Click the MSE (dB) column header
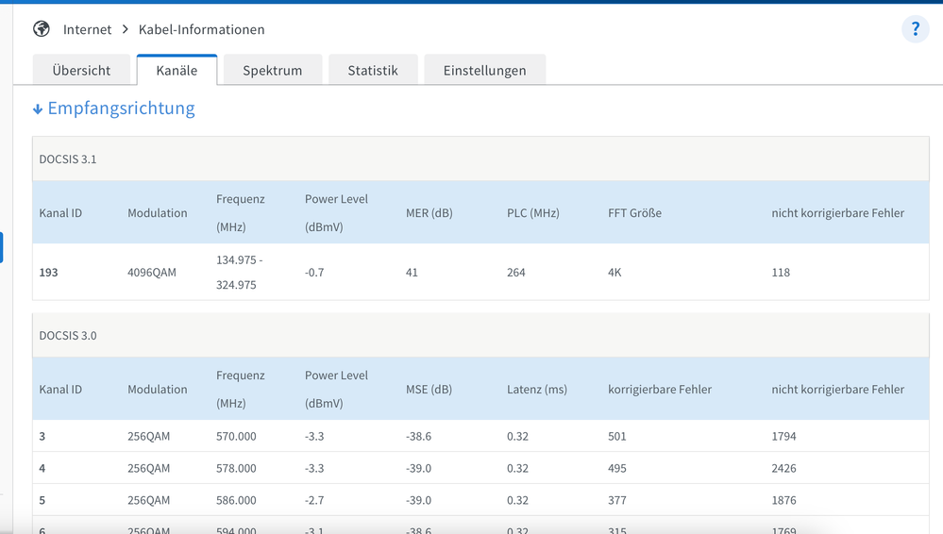 click(430, 389)
